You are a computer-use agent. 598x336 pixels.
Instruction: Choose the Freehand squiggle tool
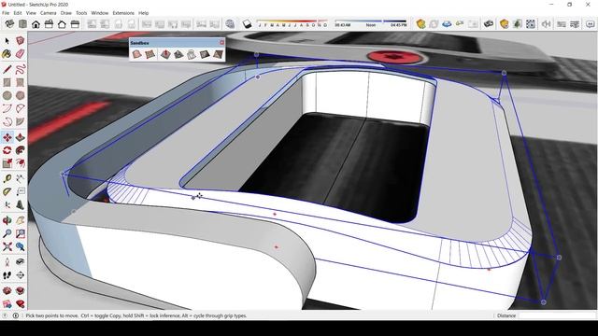21,69
